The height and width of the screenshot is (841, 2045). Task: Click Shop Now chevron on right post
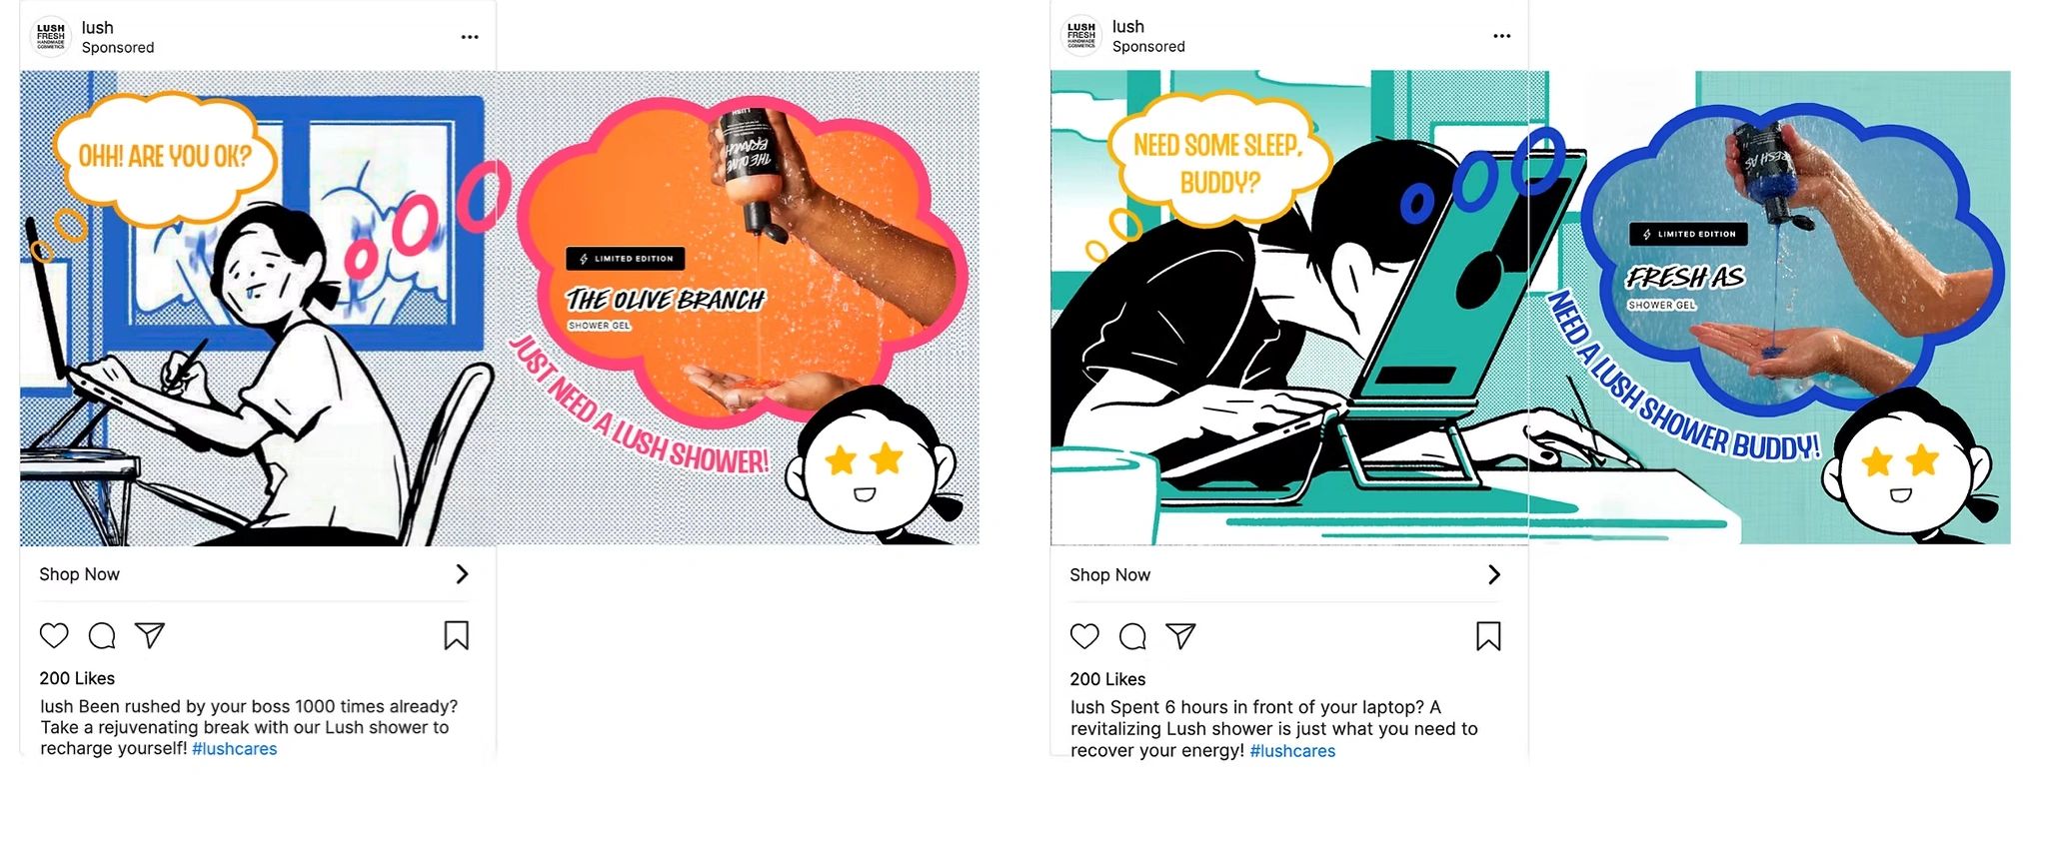point(1494,574)
